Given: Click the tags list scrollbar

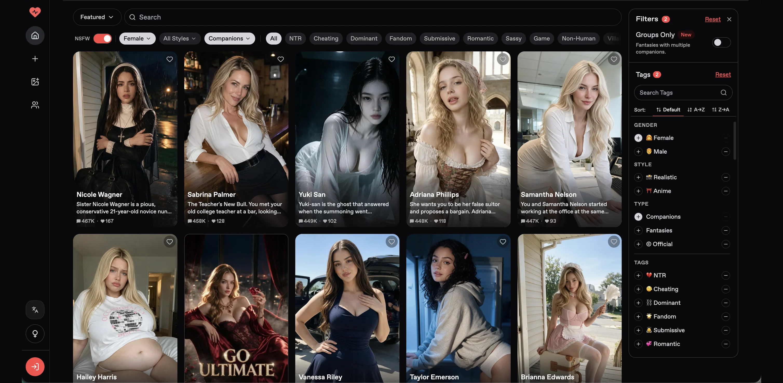Looking at the screenshot, I should 735,141.
